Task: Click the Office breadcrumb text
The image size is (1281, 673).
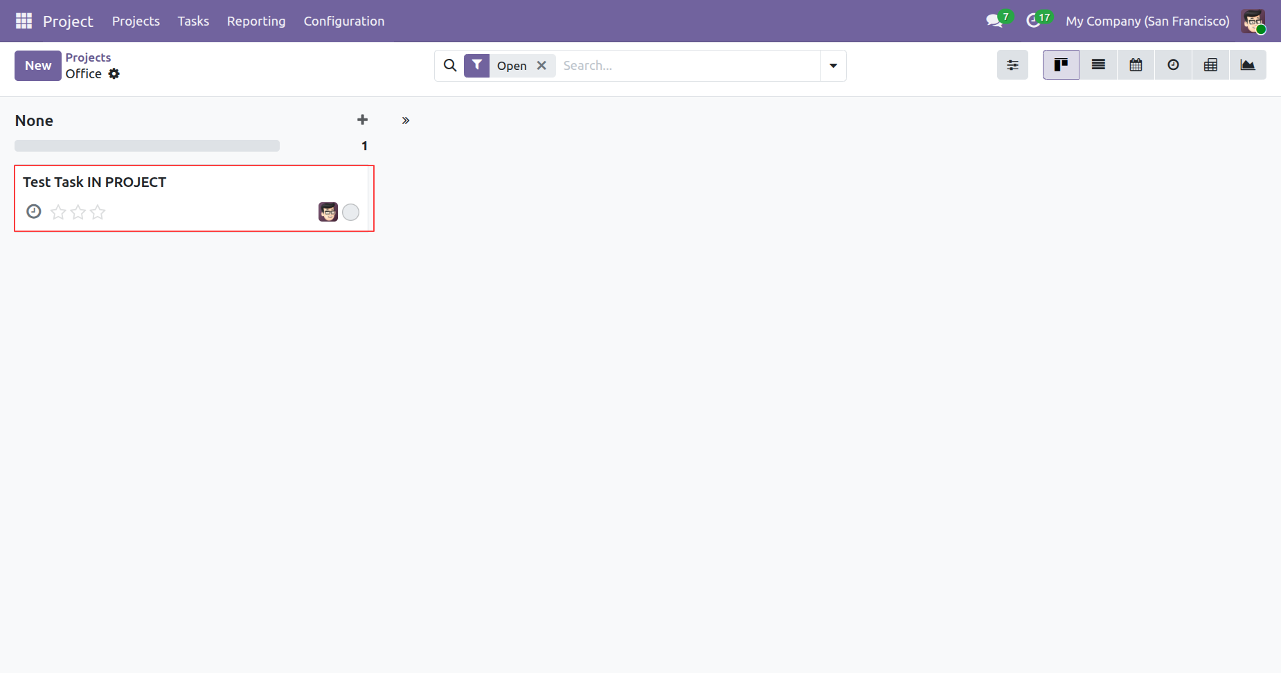Action: (84, 73)
